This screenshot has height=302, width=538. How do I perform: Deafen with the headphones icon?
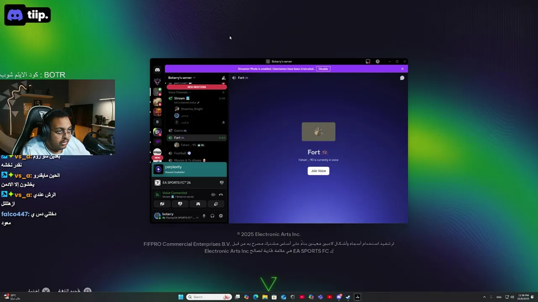point(212,216)
